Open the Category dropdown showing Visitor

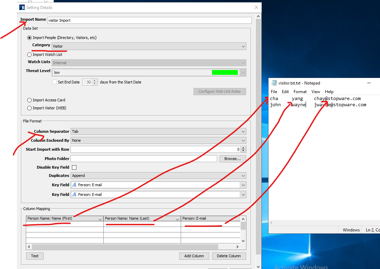click(149, 46)
